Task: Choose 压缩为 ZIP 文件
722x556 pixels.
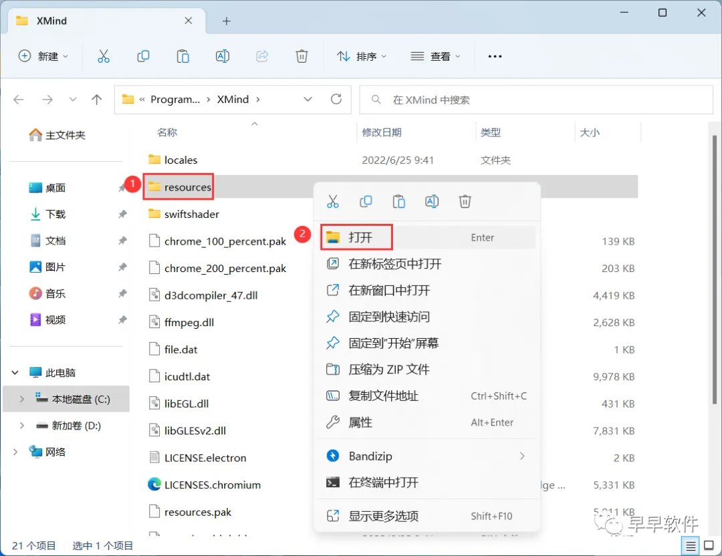Action: (427, 370)
